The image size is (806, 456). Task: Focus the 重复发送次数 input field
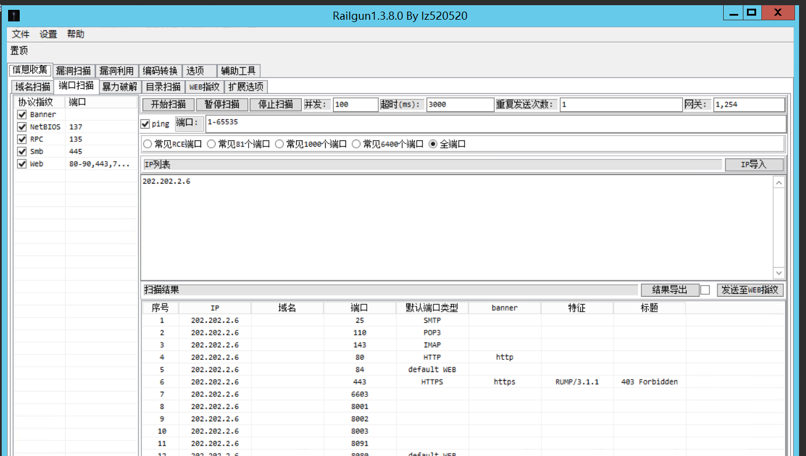pos(621,105)
